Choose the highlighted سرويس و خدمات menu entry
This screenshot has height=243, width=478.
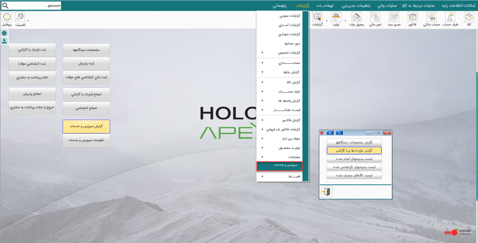click(280, 166)
